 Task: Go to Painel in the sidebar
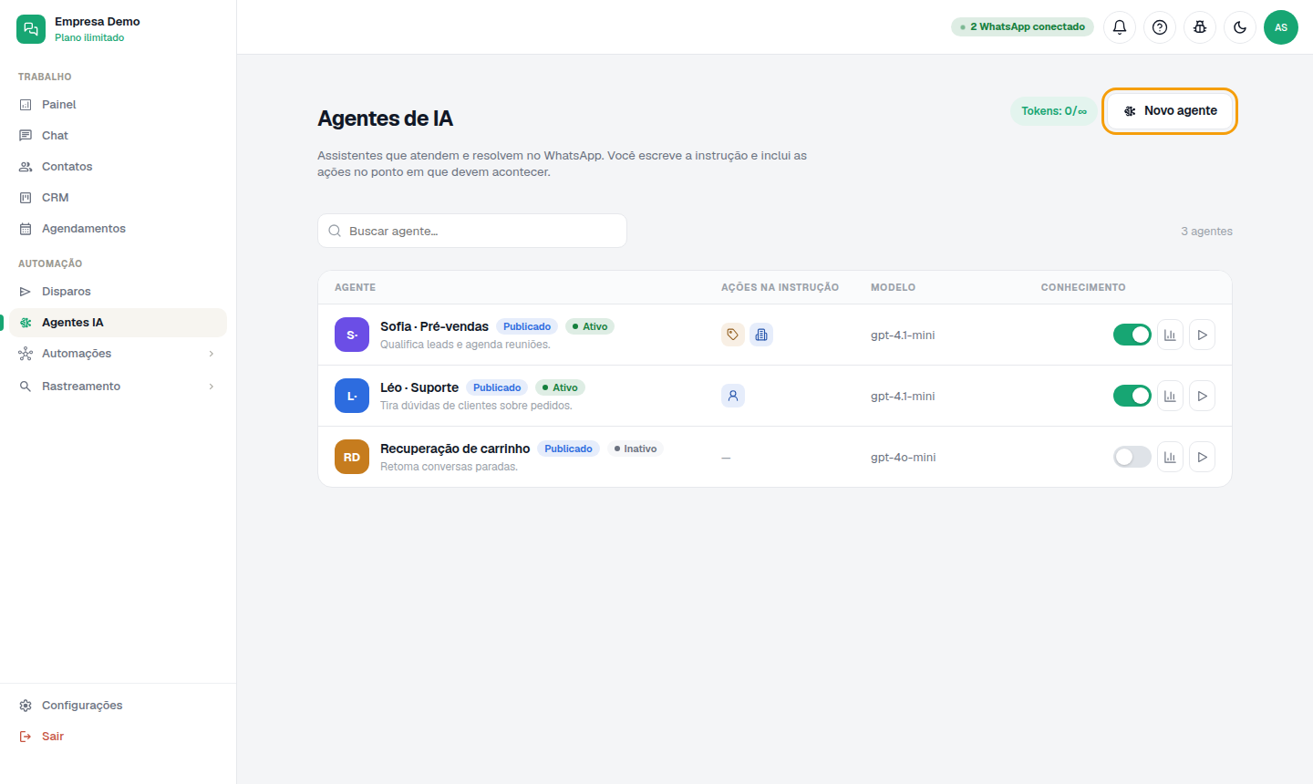pyautogui.click(x=119, y=105)
